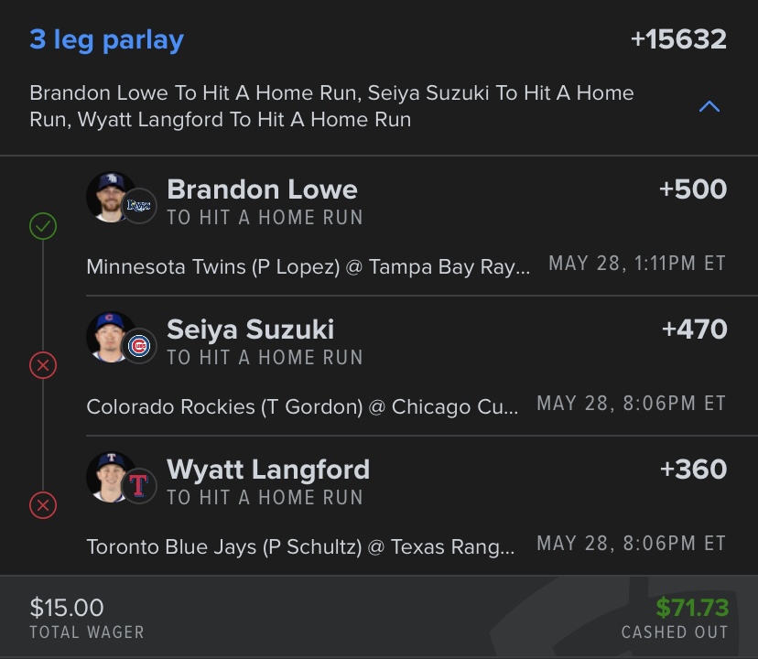Tap Seiya Suzuki's player headshot

[109, 334]
